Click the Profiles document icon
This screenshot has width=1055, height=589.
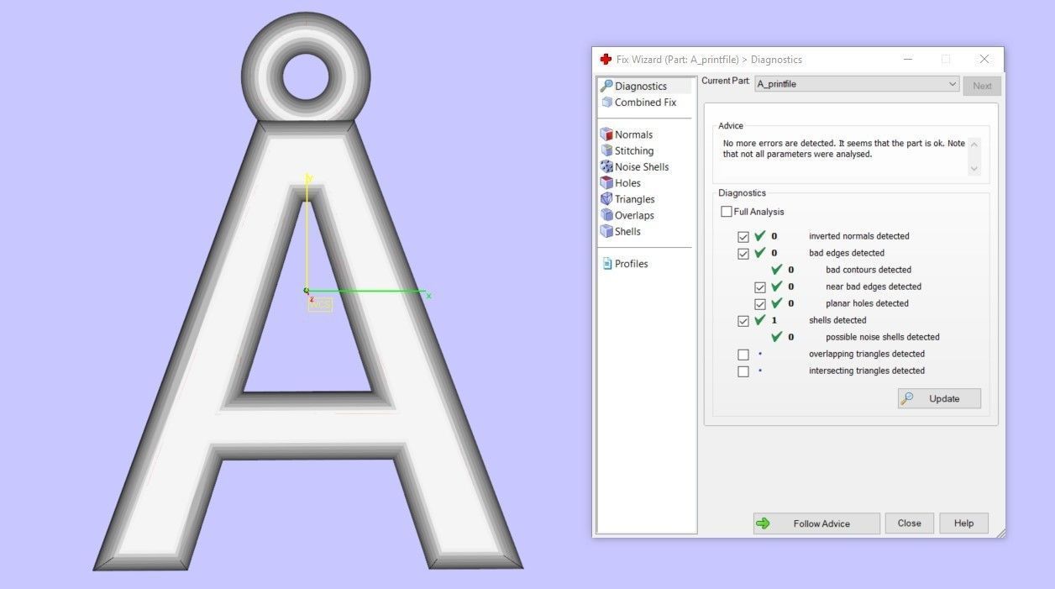[x=606, y=264]
